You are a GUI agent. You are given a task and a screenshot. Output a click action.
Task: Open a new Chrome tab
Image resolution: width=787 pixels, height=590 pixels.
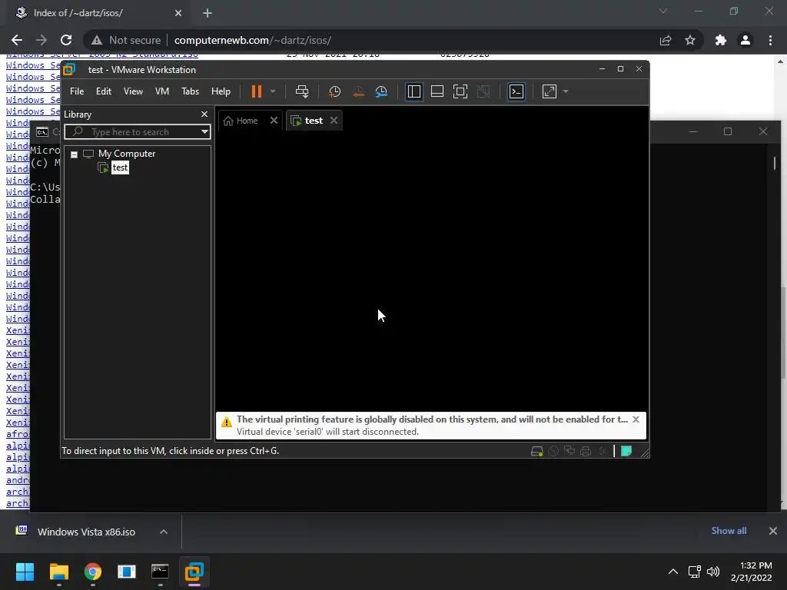[x=208, y=13]
